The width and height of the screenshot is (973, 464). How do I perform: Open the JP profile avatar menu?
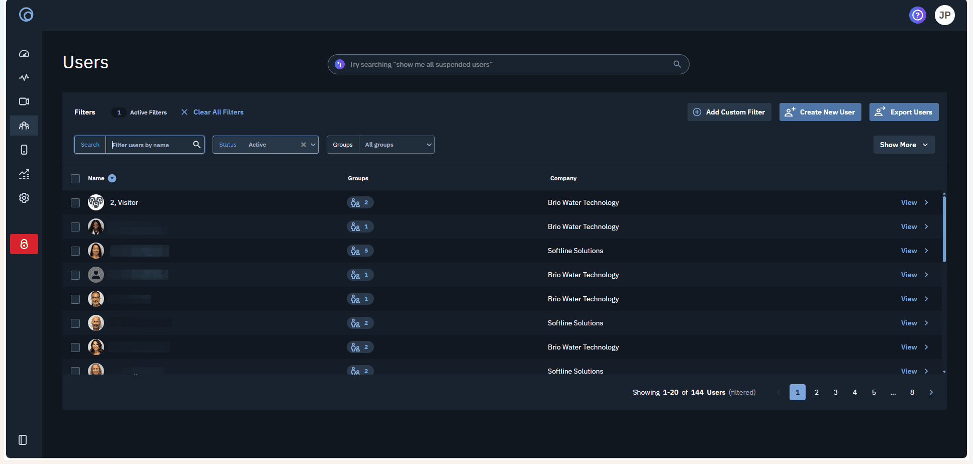pos(945,15)
